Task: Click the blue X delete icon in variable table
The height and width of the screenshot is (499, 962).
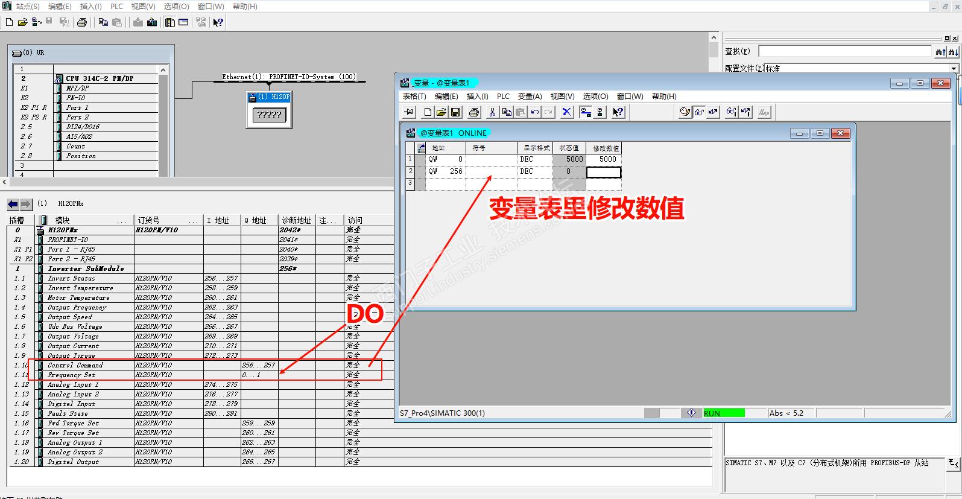Action: [x=566, y=112]
